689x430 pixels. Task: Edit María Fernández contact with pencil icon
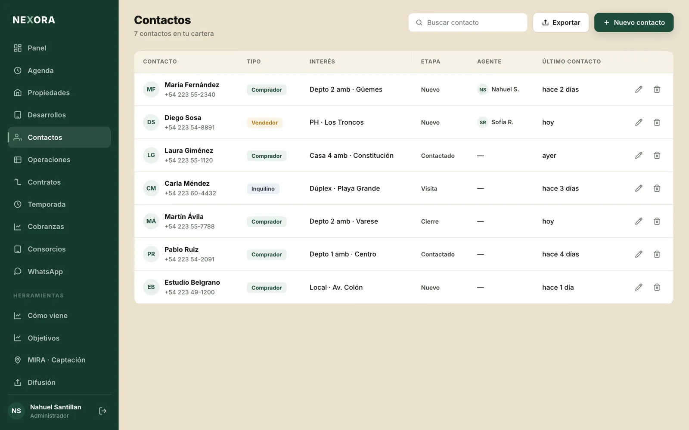click(639, 89)
